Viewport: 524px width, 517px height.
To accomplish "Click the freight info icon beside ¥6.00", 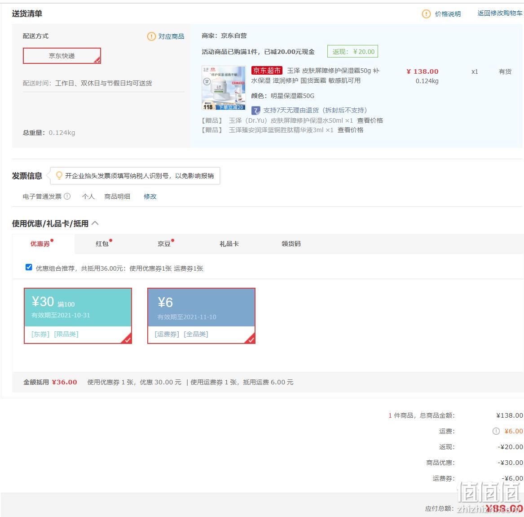I will [x=496, y=431].
